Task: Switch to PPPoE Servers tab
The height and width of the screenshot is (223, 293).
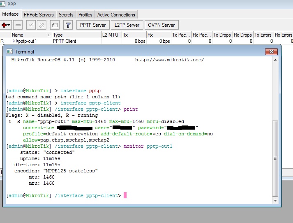Action: coord(39,14)
